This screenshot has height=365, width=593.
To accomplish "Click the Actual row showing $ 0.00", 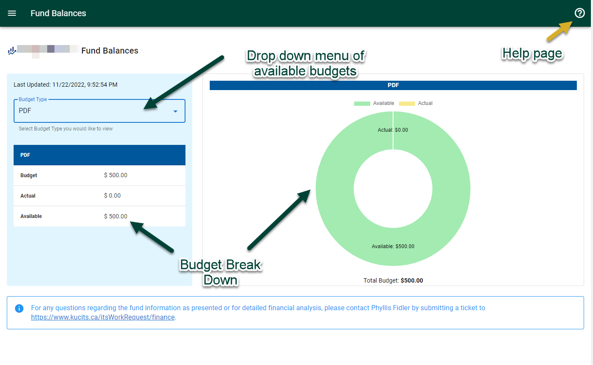I will pyautogui.click(x=99, y=196).
